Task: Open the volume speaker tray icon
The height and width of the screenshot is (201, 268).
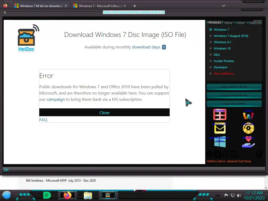Action: click(x=239, y=195)
